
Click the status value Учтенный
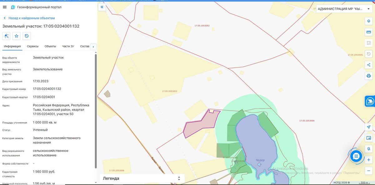click(40, 130)
